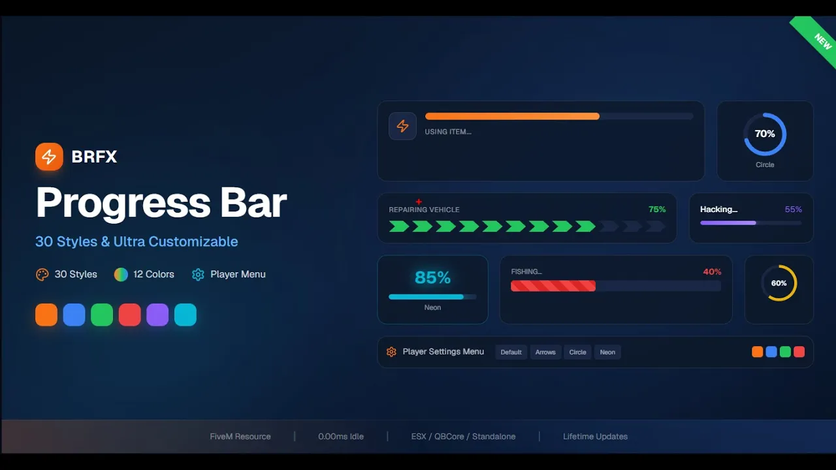Viewport: 836px width, 470px height.
Task: Click the red striped Fishing progress bar
Action: [x=616, y=286]
